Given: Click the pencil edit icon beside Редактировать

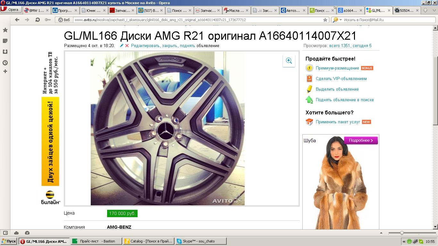Looking at the screenshot, I should tap(122, 46).
